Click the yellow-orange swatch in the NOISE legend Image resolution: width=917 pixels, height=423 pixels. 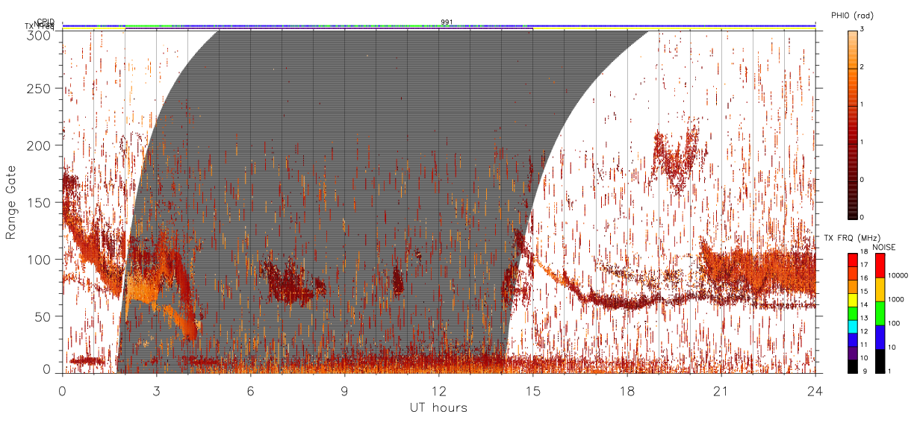tap(880, 289)
